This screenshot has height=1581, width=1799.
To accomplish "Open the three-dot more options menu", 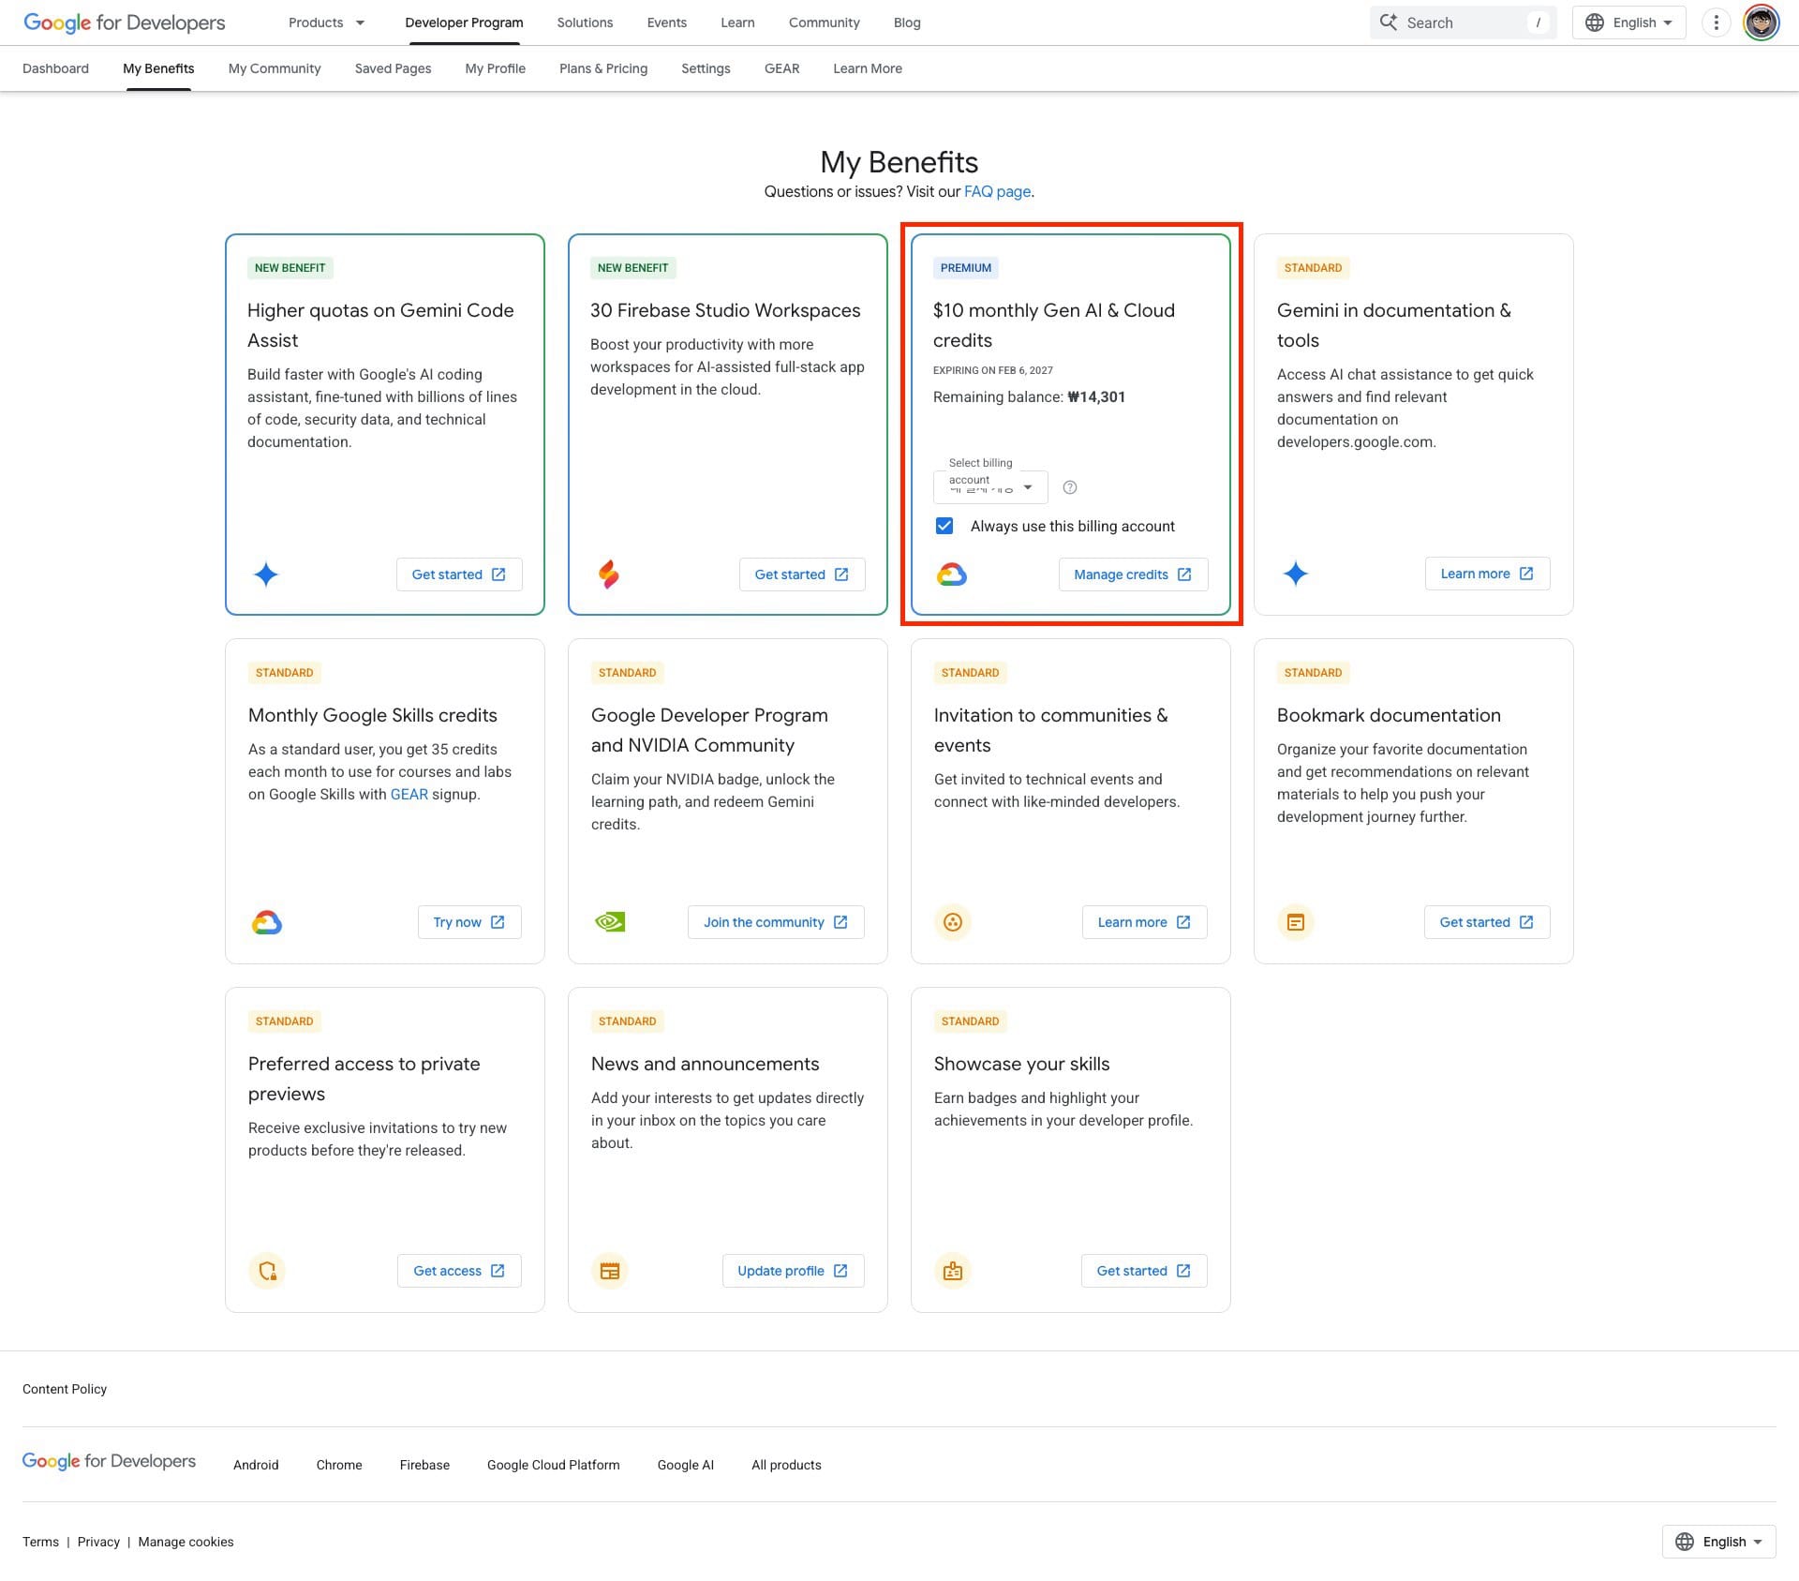I will [x=1716, y=22].
